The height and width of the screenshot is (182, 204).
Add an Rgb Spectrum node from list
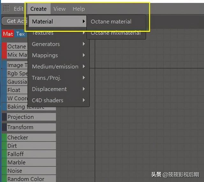17,73
